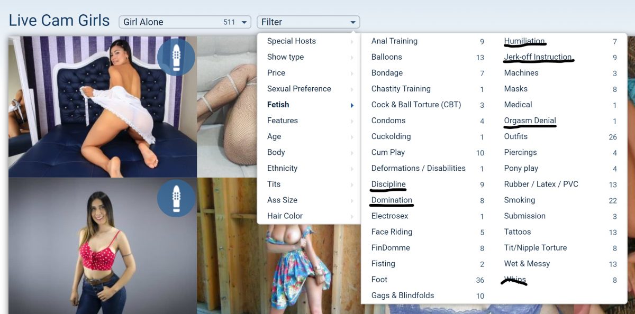This screenshot has width=635, height=314.
Task: Open the thumbnail of model in red top
Action: click(x=103, y=246)
